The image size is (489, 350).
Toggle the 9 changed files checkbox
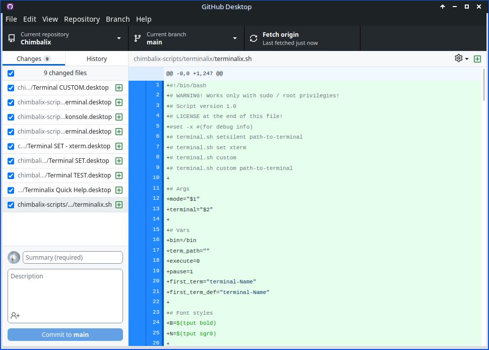pyautogui.click(x=11, y=73)
